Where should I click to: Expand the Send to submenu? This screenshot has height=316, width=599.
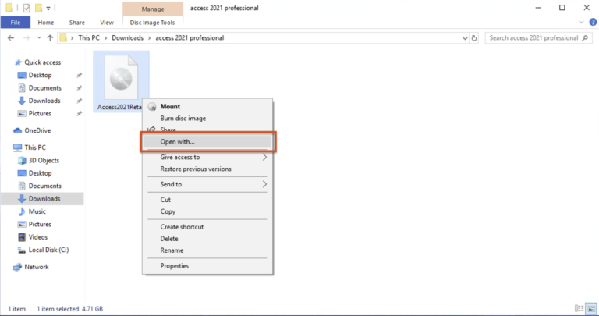click(x=208, y=184)
